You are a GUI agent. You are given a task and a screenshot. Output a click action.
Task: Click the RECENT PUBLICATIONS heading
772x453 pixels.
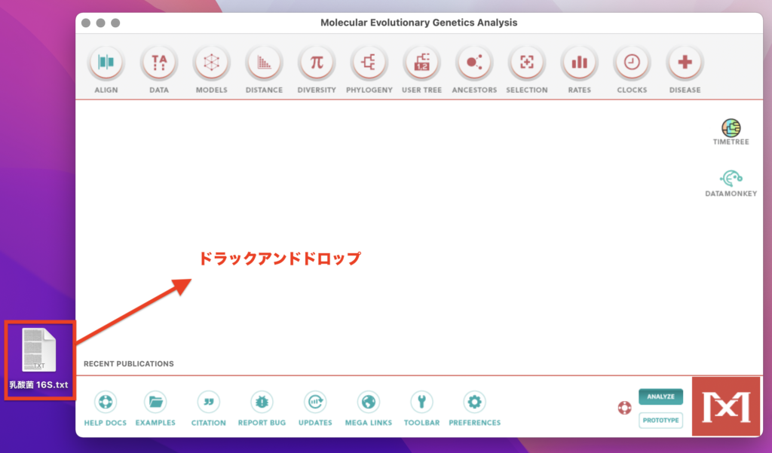pos(128,364)
